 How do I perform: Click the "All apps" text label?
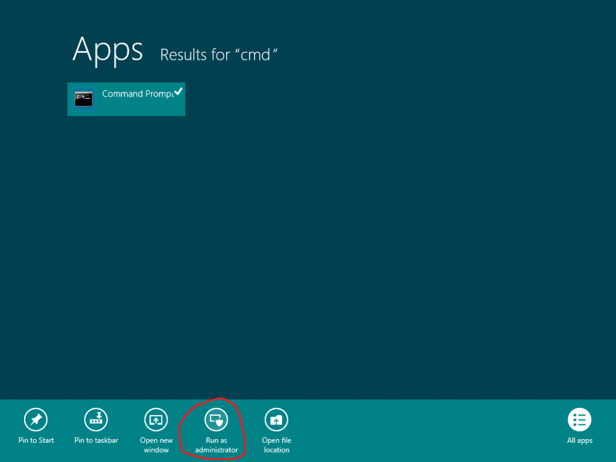pyautogui.click(x=580, y=440)
